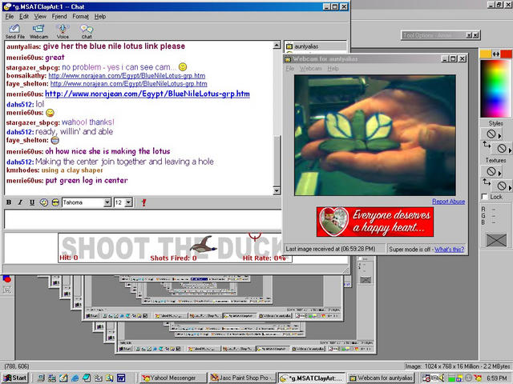Click the Chat toolbar icon
Viewport: 513px width, 384px height.
(87, 32)
